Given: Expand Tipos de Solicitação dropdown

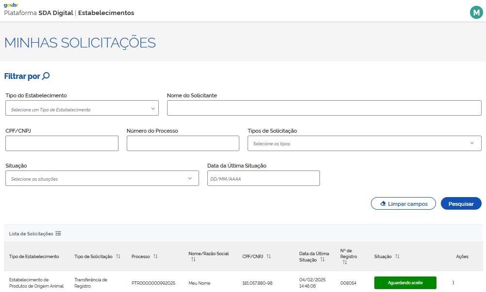Looking at the screenshot, I should coord(364,143).
